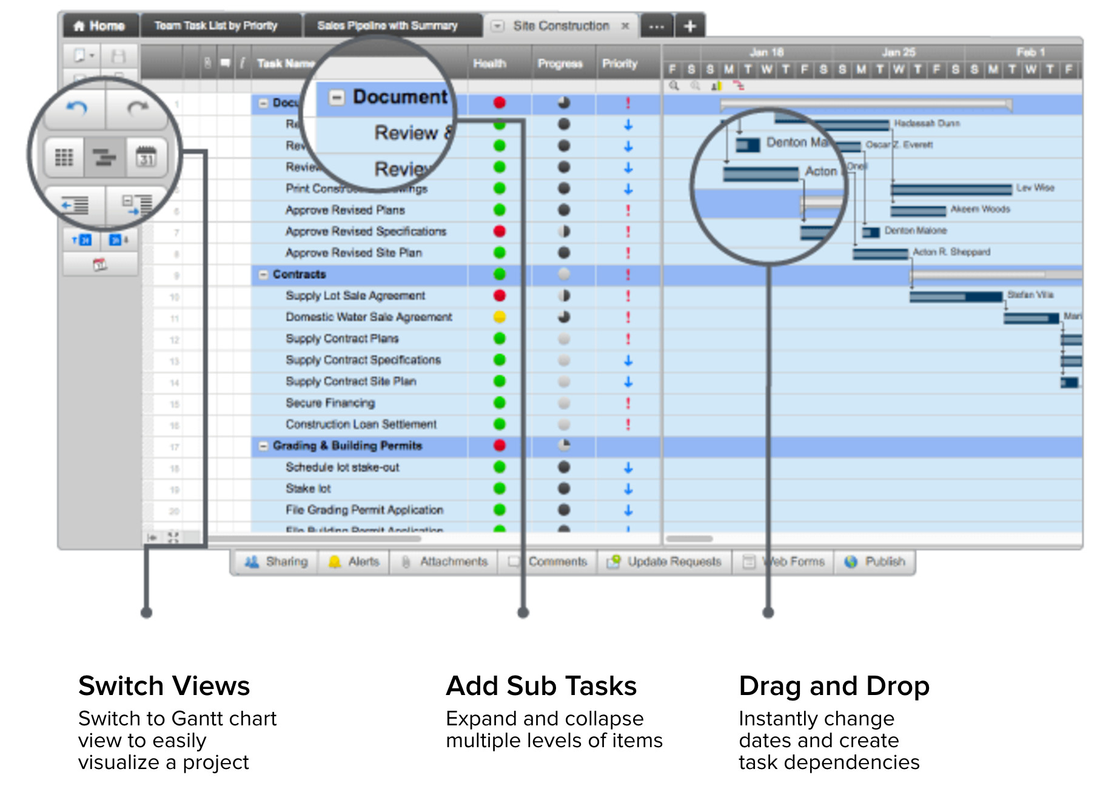Select the Gantt view icon
The height and width of the screenshot is (786, 1100).
point(105,158)
